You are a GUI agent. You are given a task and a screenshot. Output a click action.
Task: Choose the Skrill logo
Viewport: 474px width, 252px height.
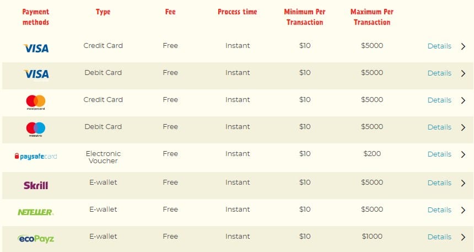point(36,185)
